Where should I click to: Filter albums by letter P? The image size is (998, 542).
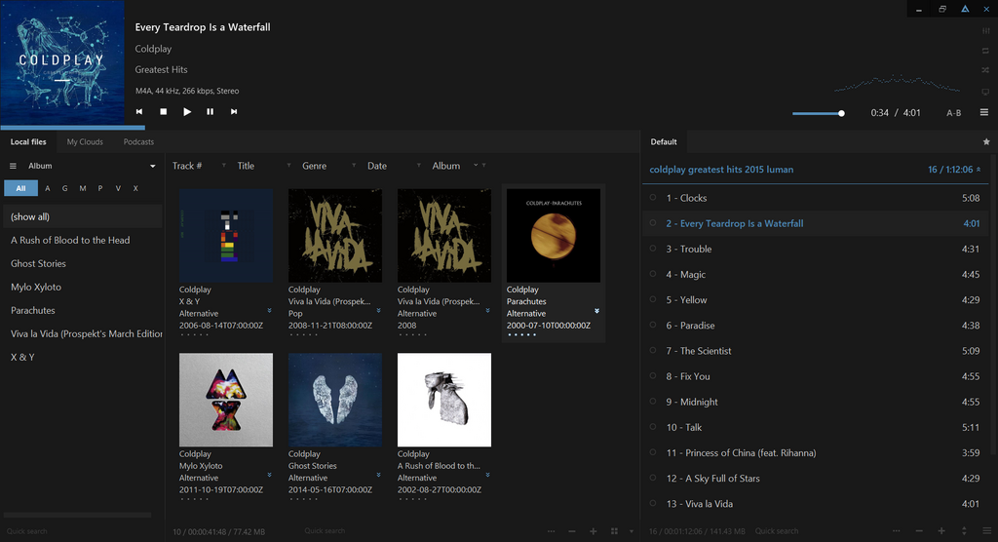click(x=100, y=188)
